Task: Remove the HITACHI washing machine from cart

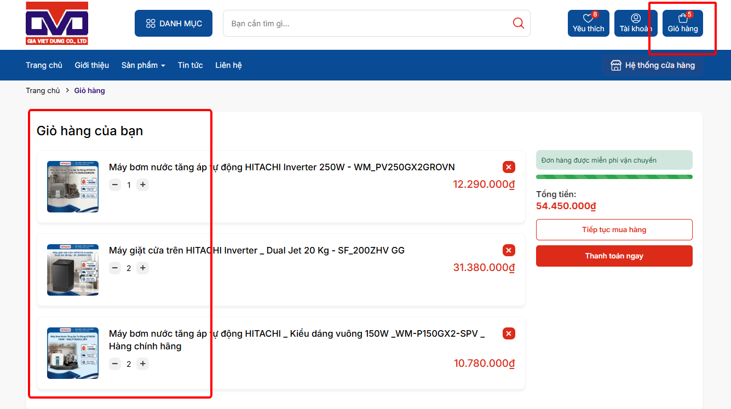Action: click(x=509, y=250)
